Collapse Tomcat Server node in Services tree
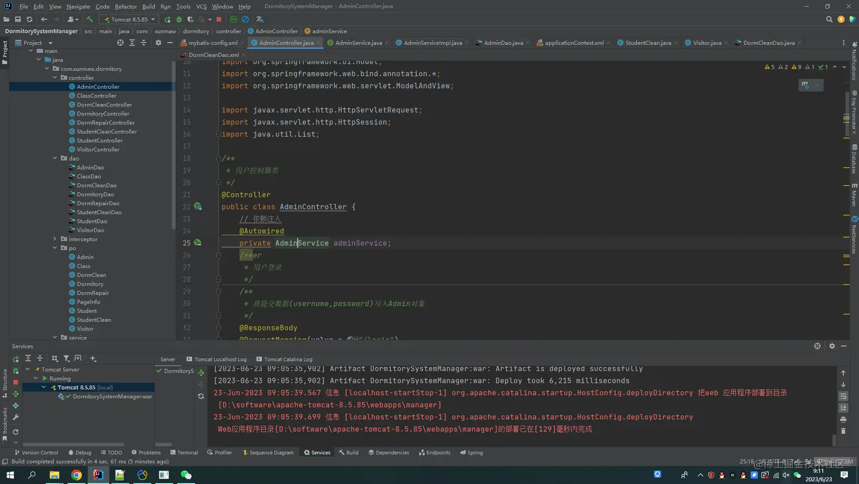The image size is (859, 484). coord(27,370)
